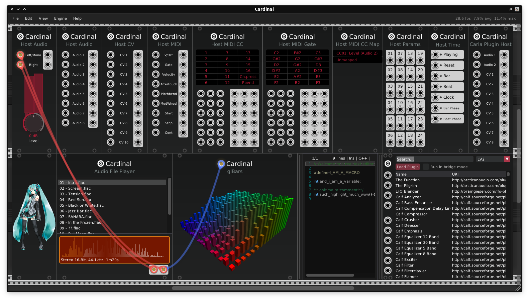Select "The Pilgrim" plugin row
This screenshot has height=300, width=529.
450,186
